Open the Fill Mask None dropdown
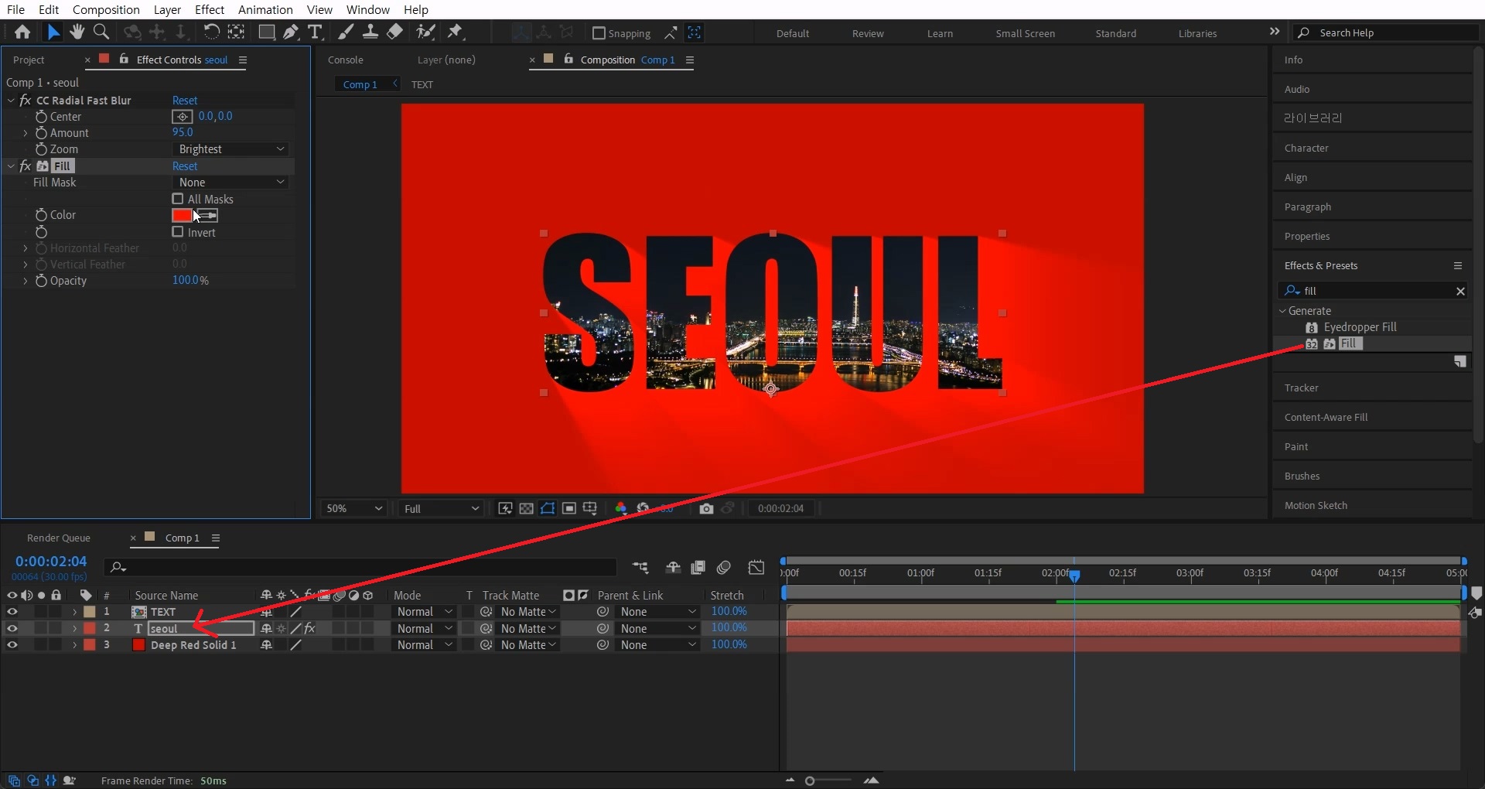Image resolution: width=1485 pixels, height=789 pixels. click(230, 183)
